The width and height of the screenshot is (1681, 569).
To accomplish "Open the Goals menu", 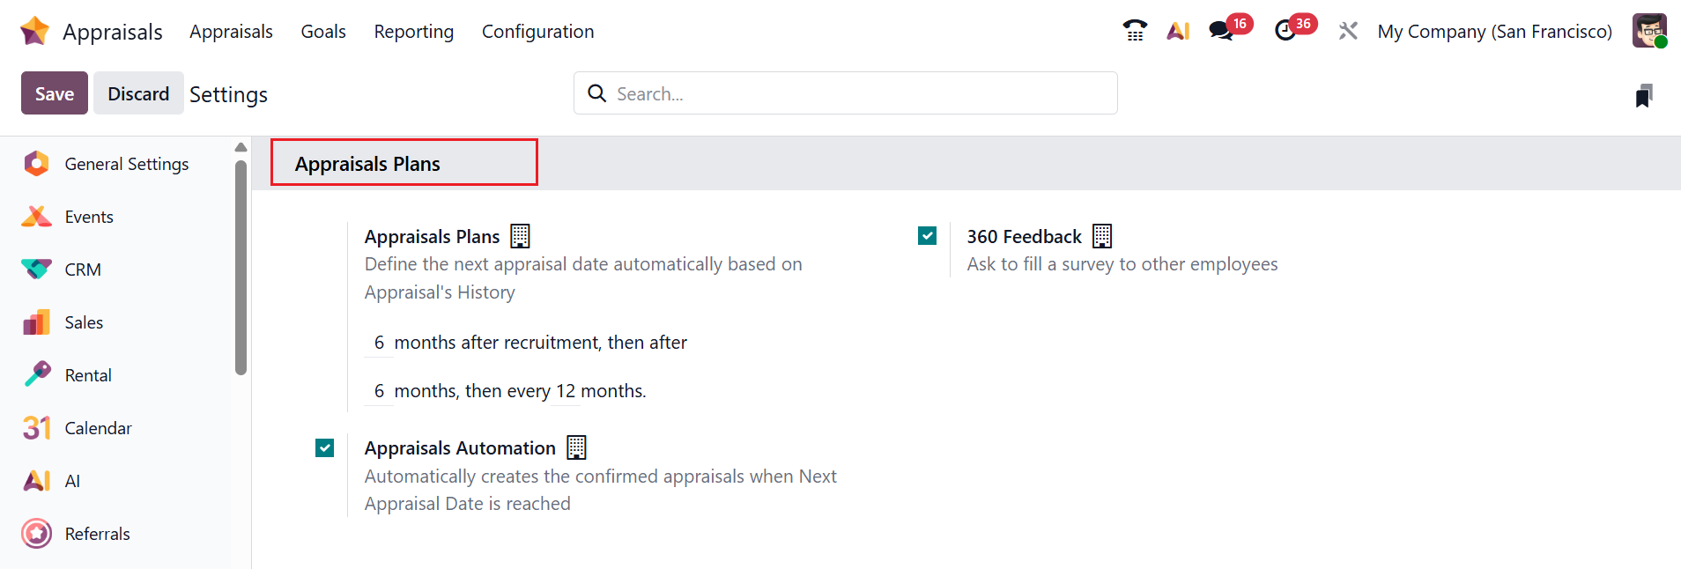I will click(x=323, y=32).
